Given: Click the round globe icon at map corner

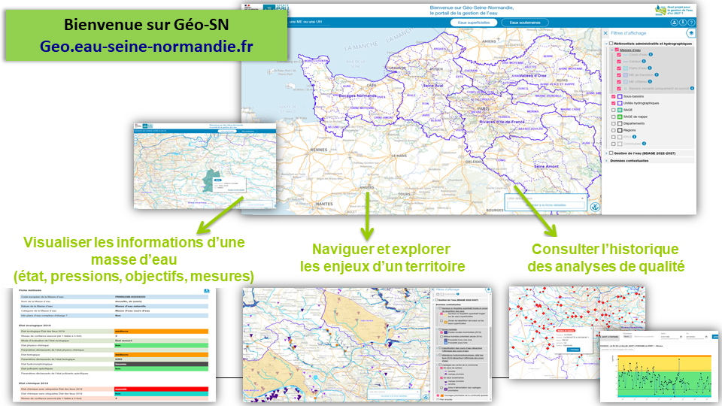Looking at the screenshot, I should point(595,208).
